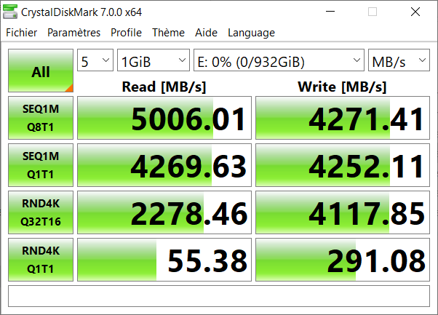Open the Thème menu

pyautogui.click(x=168, y=33)
